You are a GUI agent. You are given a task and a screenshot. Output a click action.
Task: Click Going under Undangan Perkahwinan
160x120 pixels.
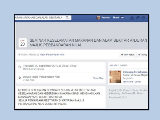click(x=137, y=82)
